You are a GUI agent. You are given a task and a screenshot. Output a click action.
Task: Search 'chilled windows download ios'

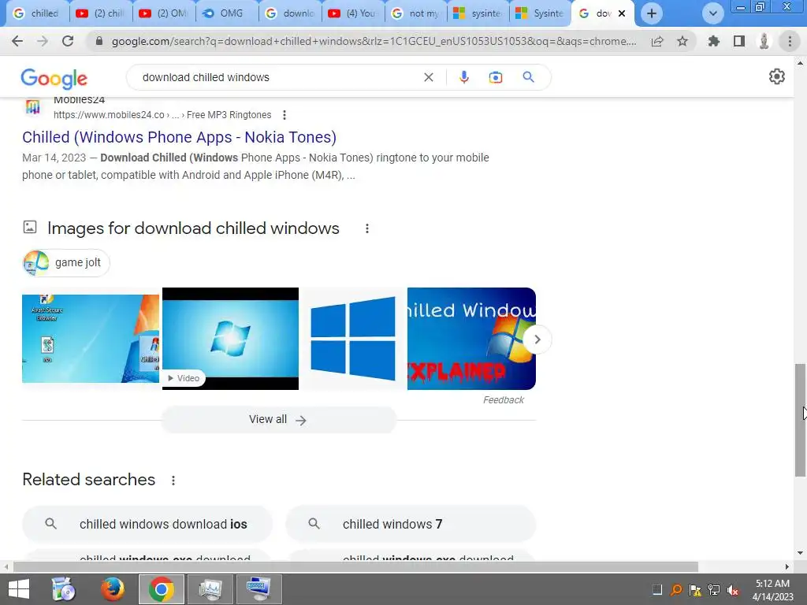coord(147,524)
